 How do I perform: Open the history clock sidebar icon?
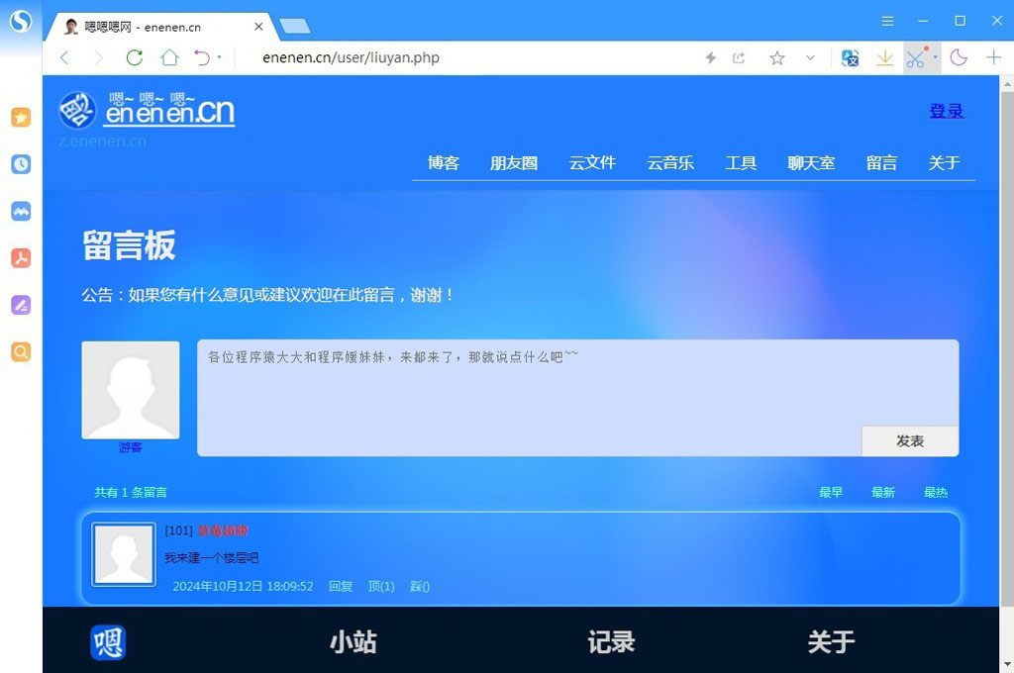tap(21, 164)
